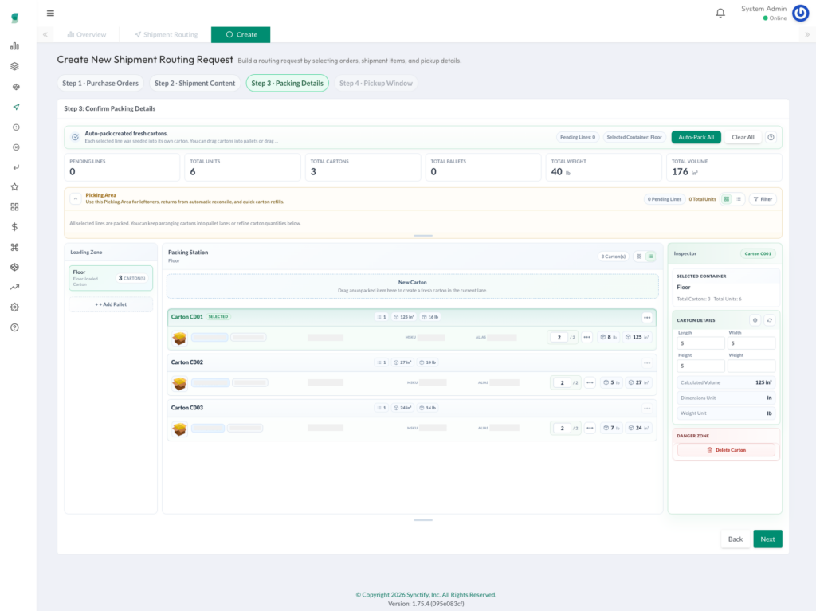Click the Clear All button
Viewport: 816px width, 611px height.
(x=743, y=137)
